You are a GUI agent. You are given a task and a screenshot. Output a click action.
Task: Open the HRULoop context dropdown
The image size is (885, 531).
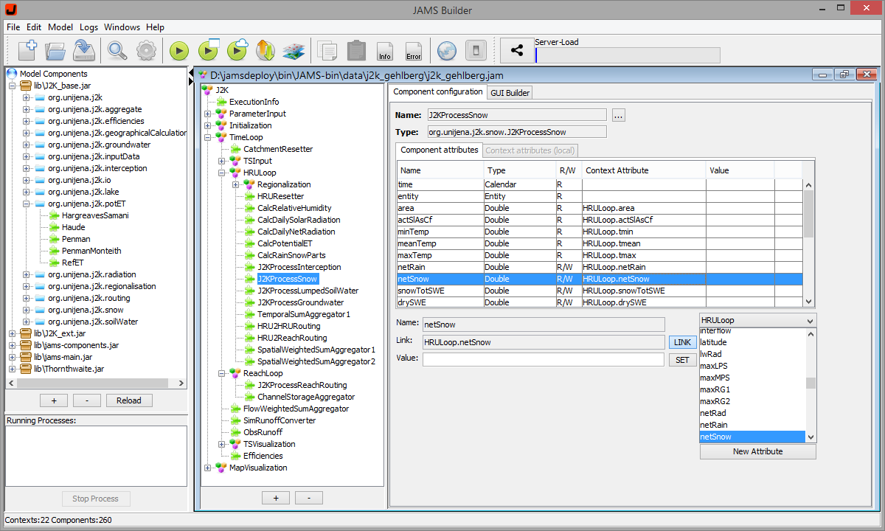pyautogui.click(x=757, y=321)
